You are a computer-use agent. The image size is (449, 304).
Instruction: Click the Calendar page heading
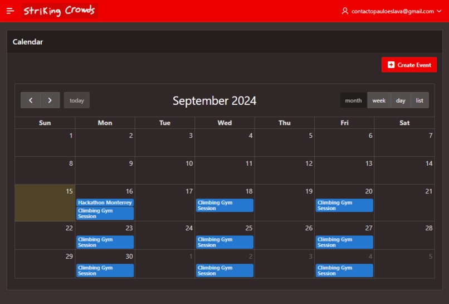(28, 42)
